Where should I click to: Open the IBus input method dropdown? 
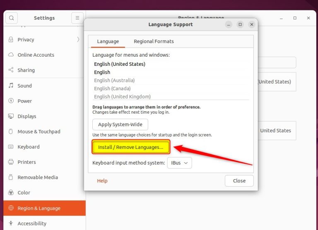coord(179,163)
